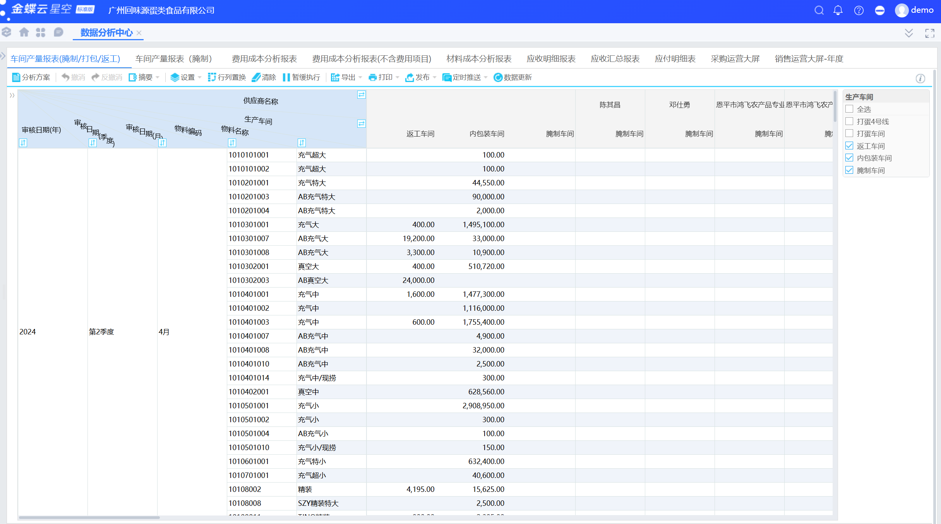This screenshot has width=941, height=524.
Task: Switch to 费用成本分析报表 tab
Action: click(x=264, y=59)
